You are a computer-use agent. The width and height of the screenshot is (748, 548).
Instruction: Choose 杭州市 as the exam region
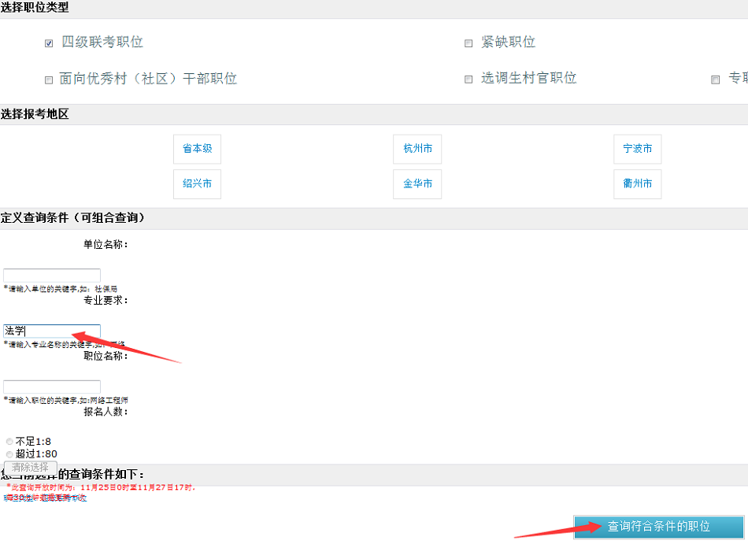417,149
